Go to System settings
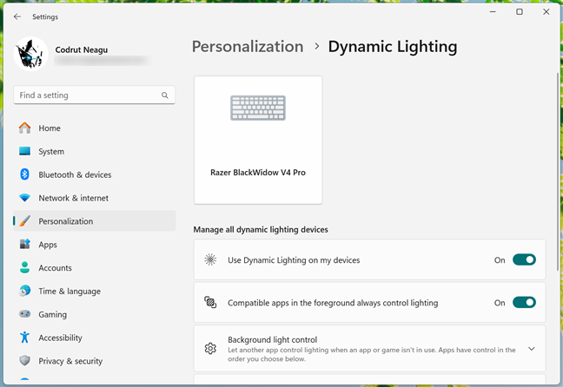Viewport: 563px width, 387px height. pos(95,151)
